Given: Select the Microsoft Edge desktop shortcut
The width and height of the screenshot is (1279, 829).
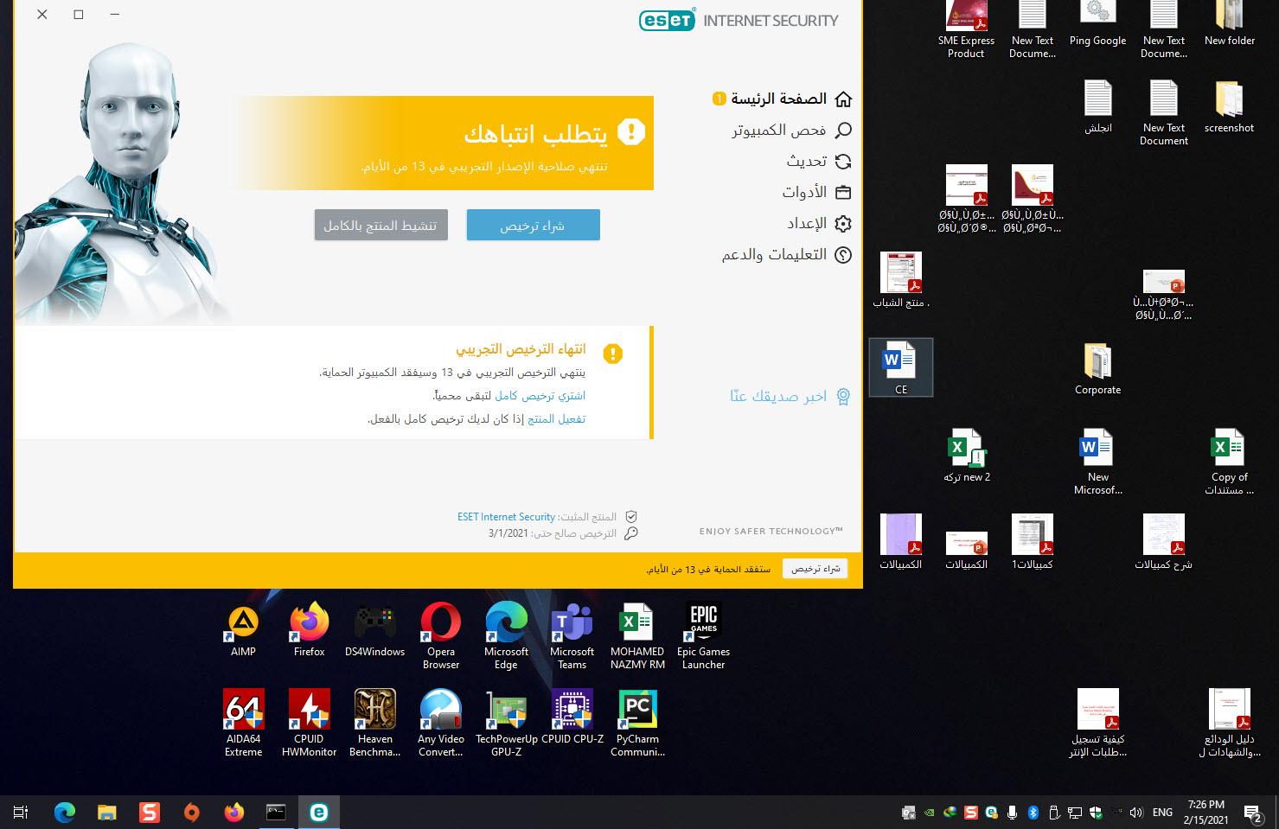Looking at the screenshot, I should pyautogui.click(x=506, y=636).
